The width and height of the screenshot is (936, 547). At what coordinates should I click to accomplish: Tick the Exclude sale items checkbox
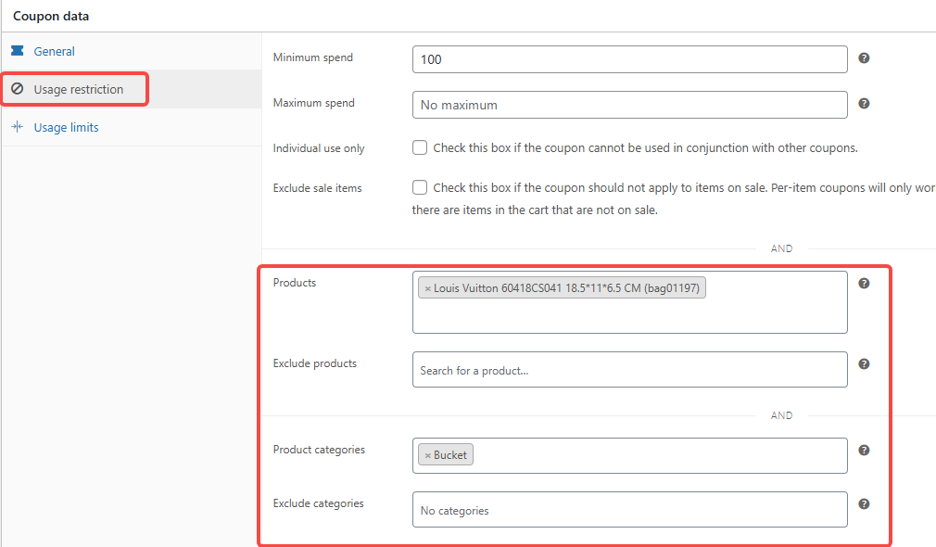420,187
